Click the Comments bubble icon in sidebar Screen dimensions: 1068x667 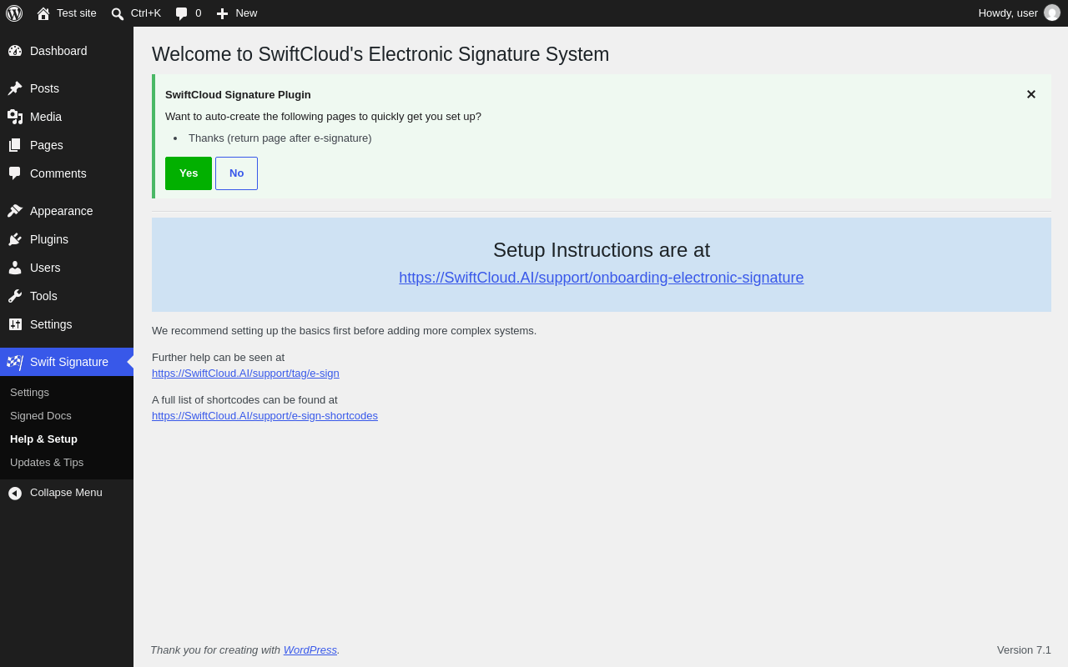point(15,173)
